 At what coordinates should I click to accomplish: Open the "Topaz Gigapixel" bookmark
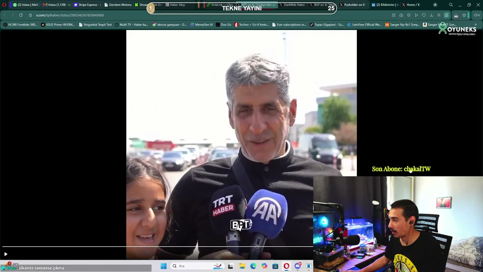click(327, 25)
